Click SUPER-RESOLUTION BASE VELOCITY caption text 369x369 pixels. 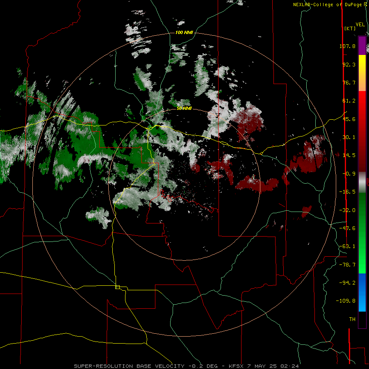coord(129,366)
